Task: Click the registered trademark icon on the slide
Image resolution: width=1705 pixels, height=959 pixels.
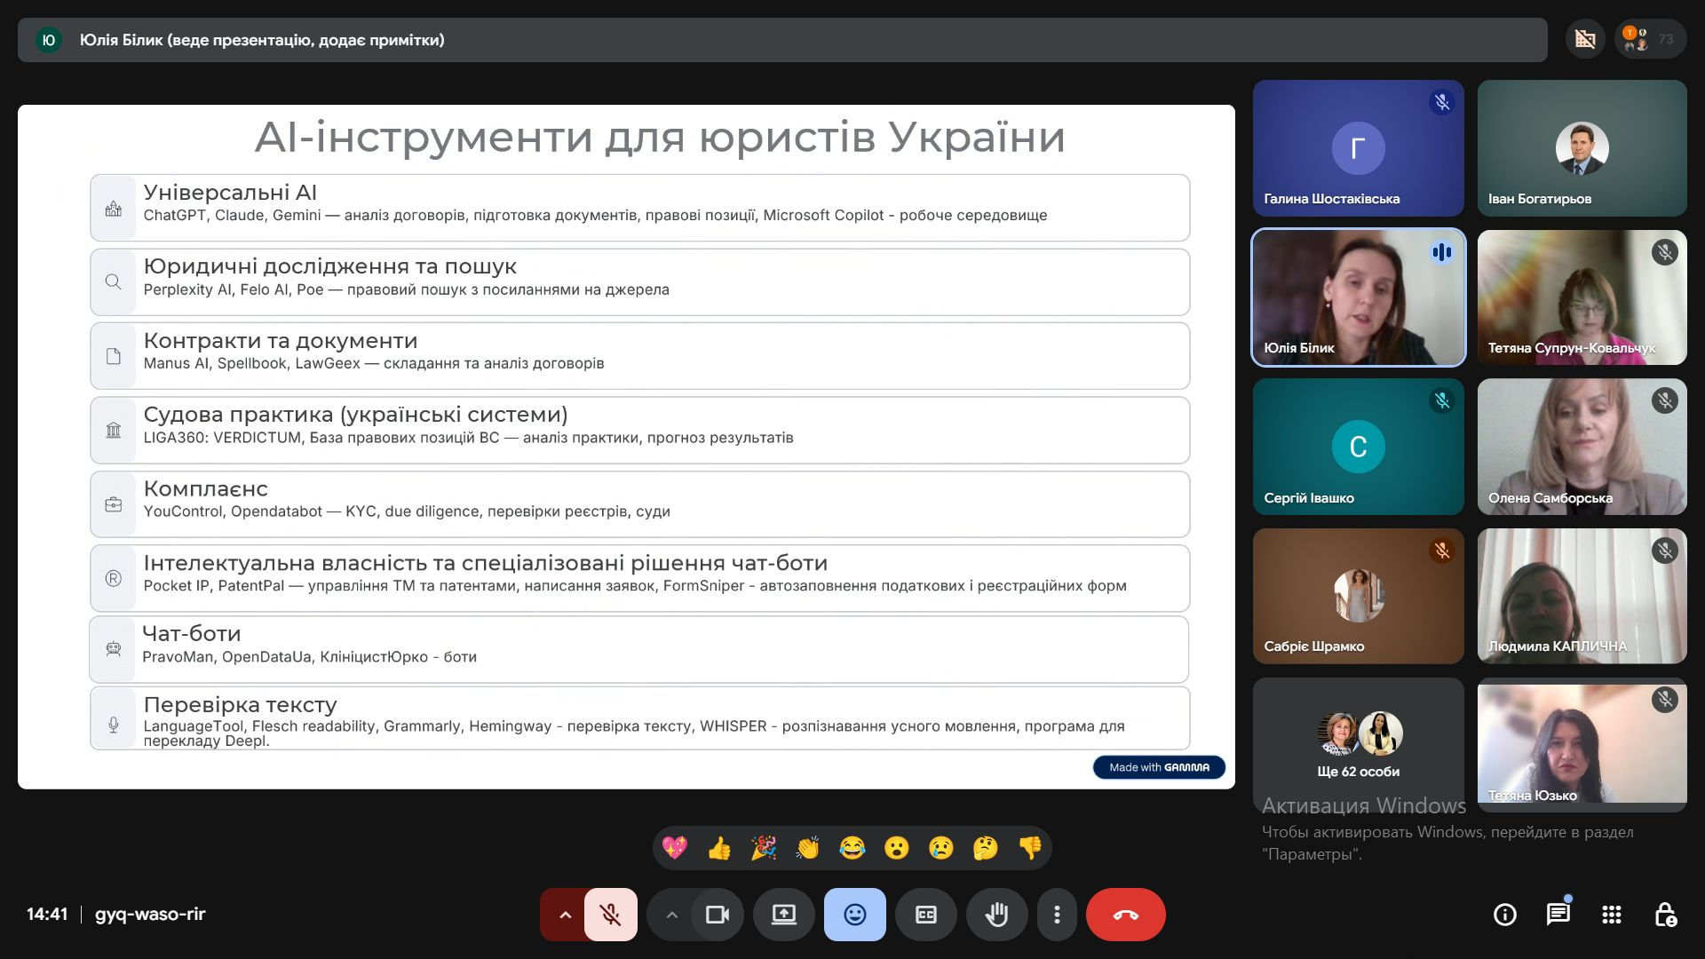Action: point(113,578)
